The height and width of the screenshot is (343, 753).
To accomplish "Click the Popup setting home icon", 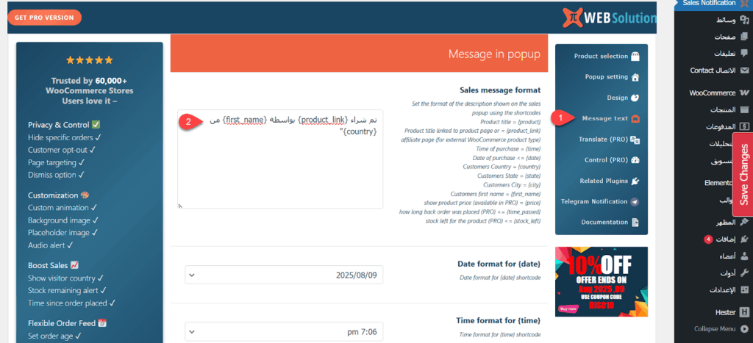I will coord(635,77).
